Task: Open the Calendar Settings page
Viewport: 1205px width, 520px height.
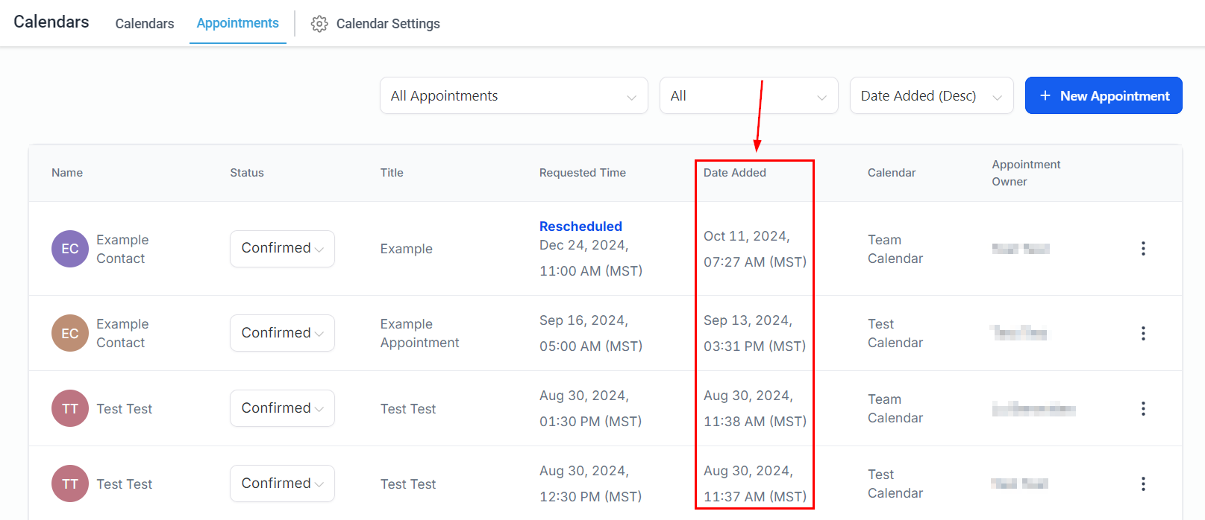Action: (x=387, y=24)
